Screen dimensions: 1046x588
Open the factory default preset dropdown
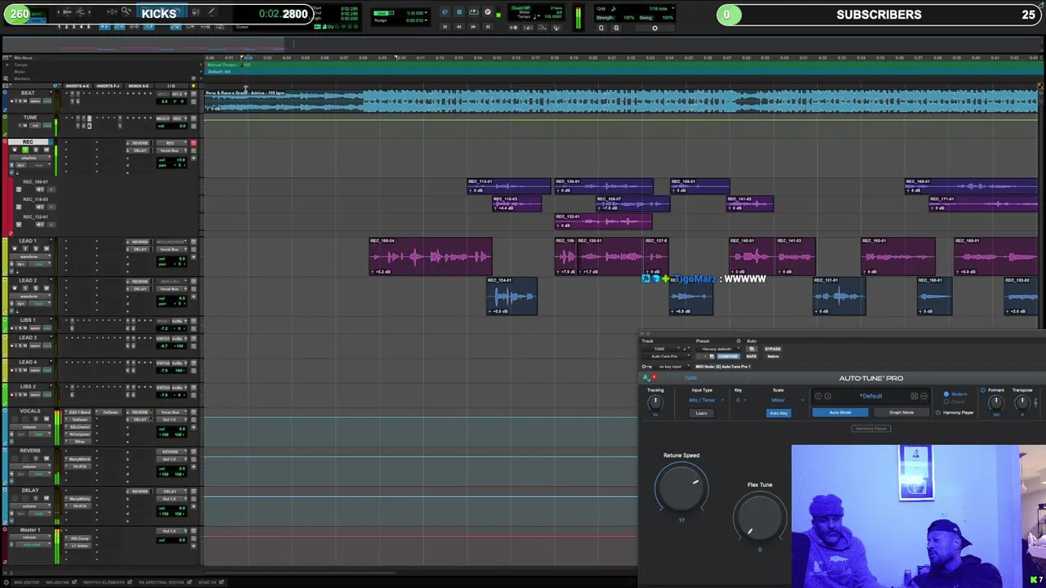pyautogui.click(x=717, y=349)
